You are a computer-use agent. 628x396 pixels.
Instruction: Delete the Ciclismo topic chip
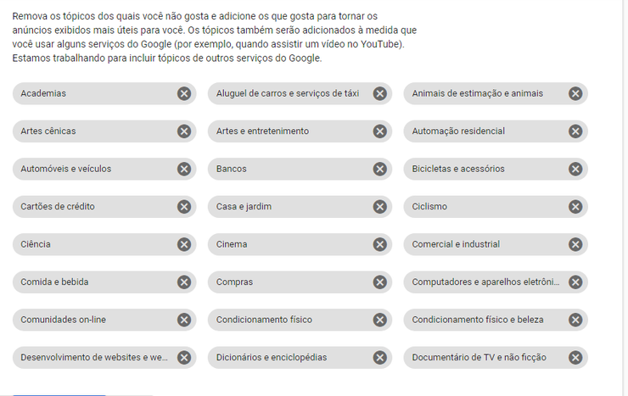point(575,207)
